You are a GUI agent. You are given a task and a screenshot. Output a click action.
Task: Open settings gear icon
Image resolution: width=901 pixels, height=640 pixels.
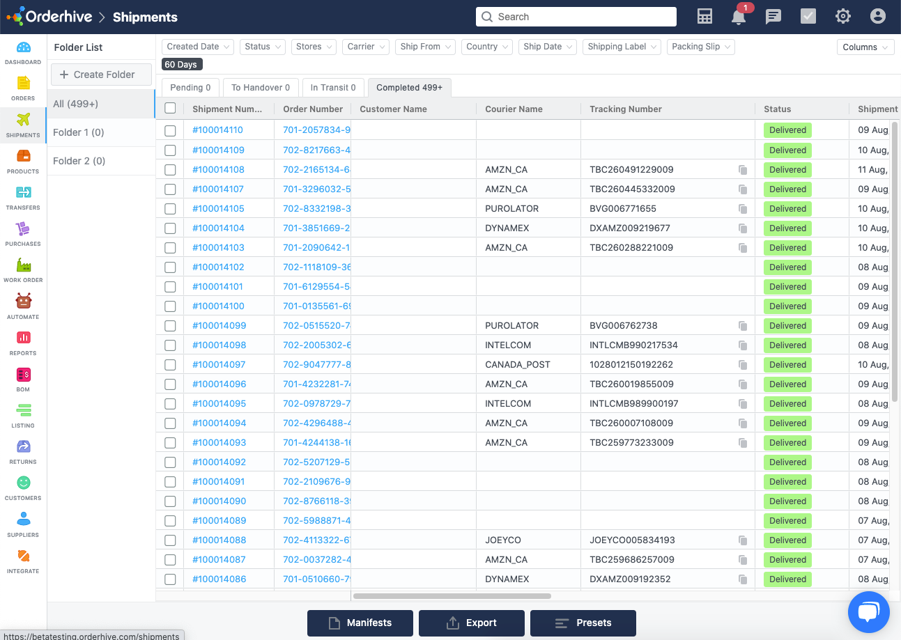coord(843,17)
